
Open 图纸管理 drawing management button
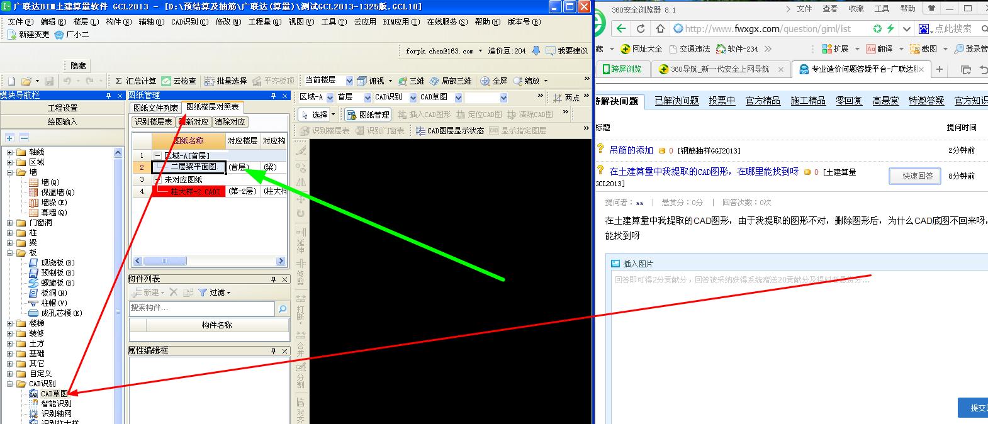pyautogui.click(x=368, y=115)
